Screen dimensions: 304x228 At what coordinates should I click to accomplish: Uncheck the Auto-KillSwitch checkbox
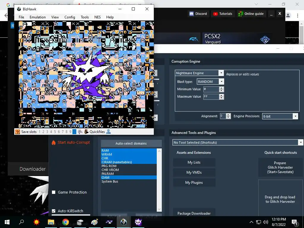click(x=54, y=211)
